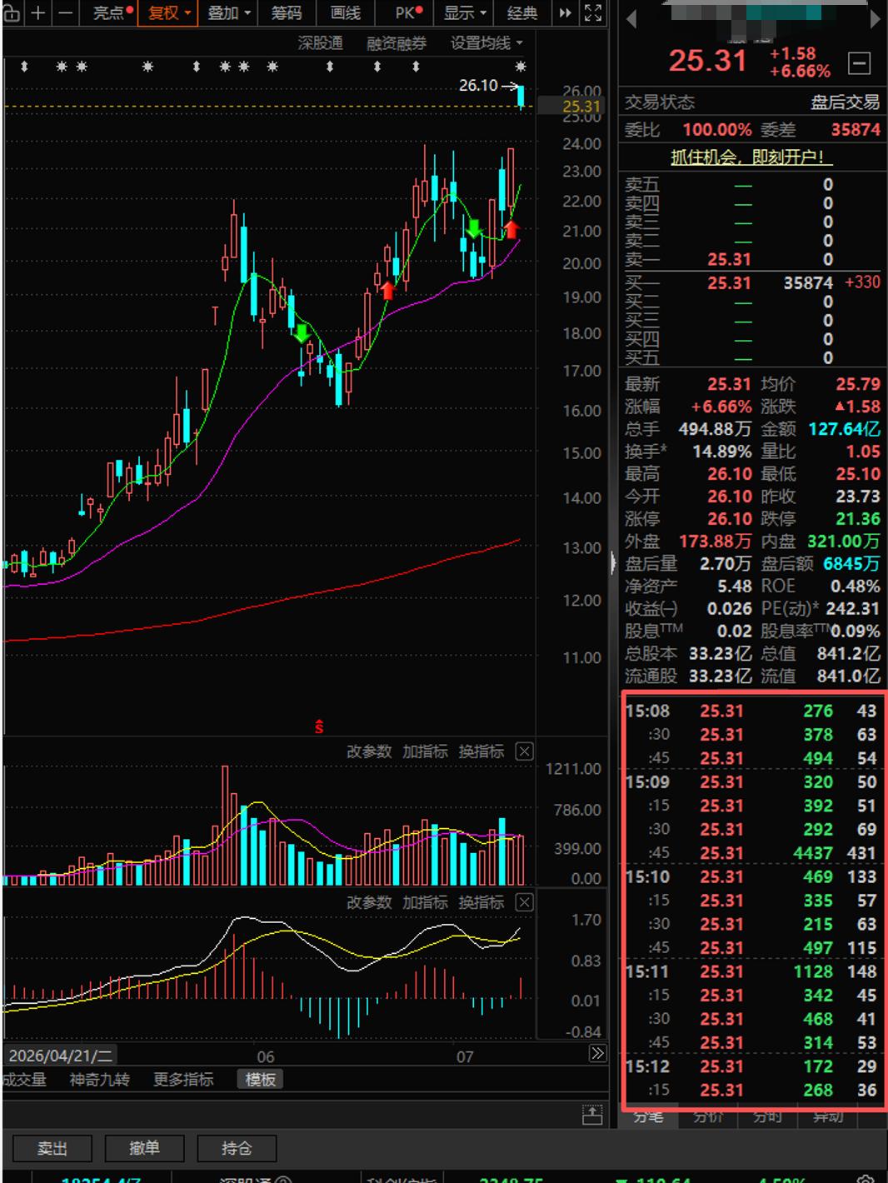
Task: Jump to latest candles with double-chevron
Action: point(597,1054)
